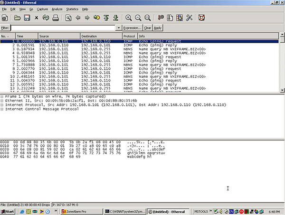The width and height of the screenshot is (285, 215).
Task: Expand the Ethernet II tree node
Action: pyautogui.click(x=2, y=101)
